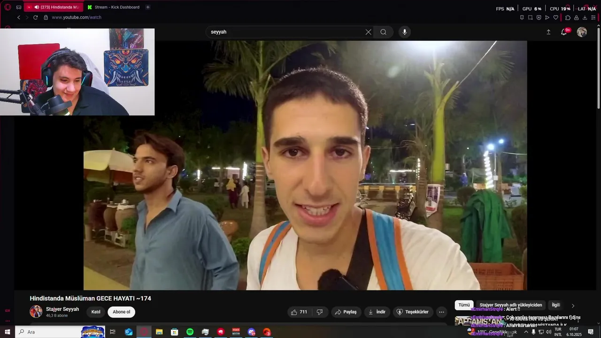Open Voicemeeter from the taskbar
The image size is (601, 338).
pyautogui.click(x=236, y=332)
